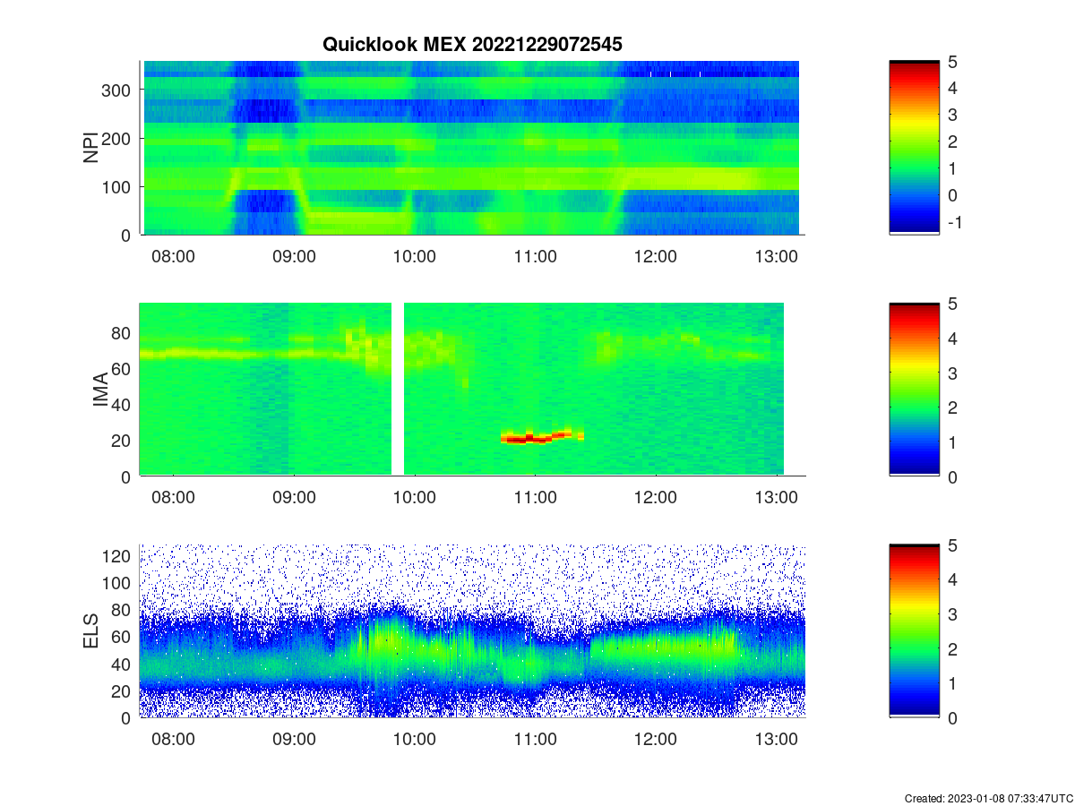Screen dimensions: 1075x806
Task: Click the 09:00 tick label under the IMA plot
Action: [294, 498]
